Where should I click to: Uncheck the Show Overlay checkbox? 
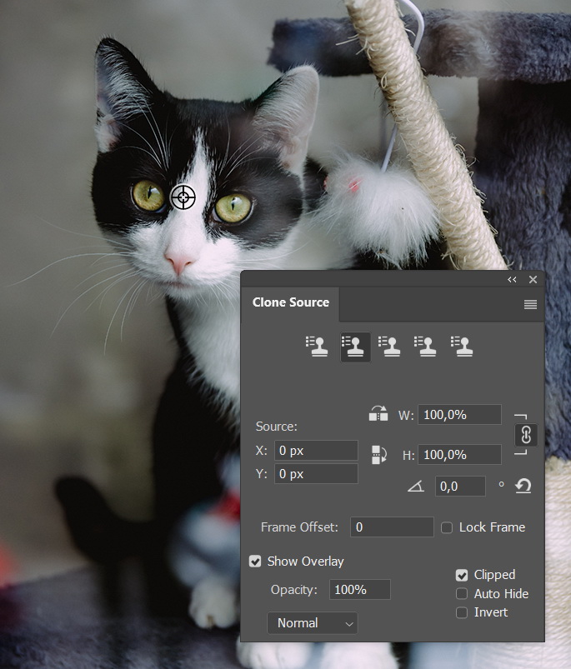pos(256,562)
